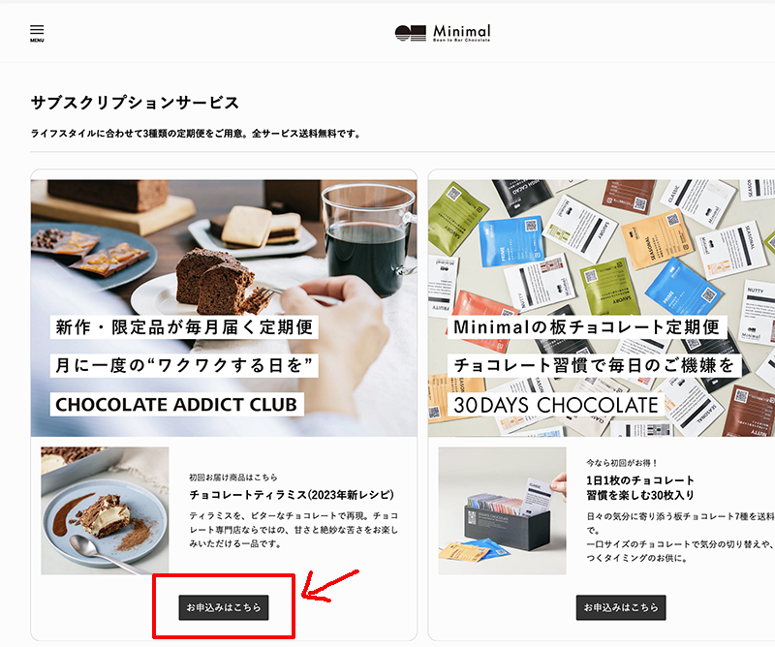Click the チョコレート習慣で毎日のご機嫌を caption
Screen dimensions: 775x647
[594, 365]
